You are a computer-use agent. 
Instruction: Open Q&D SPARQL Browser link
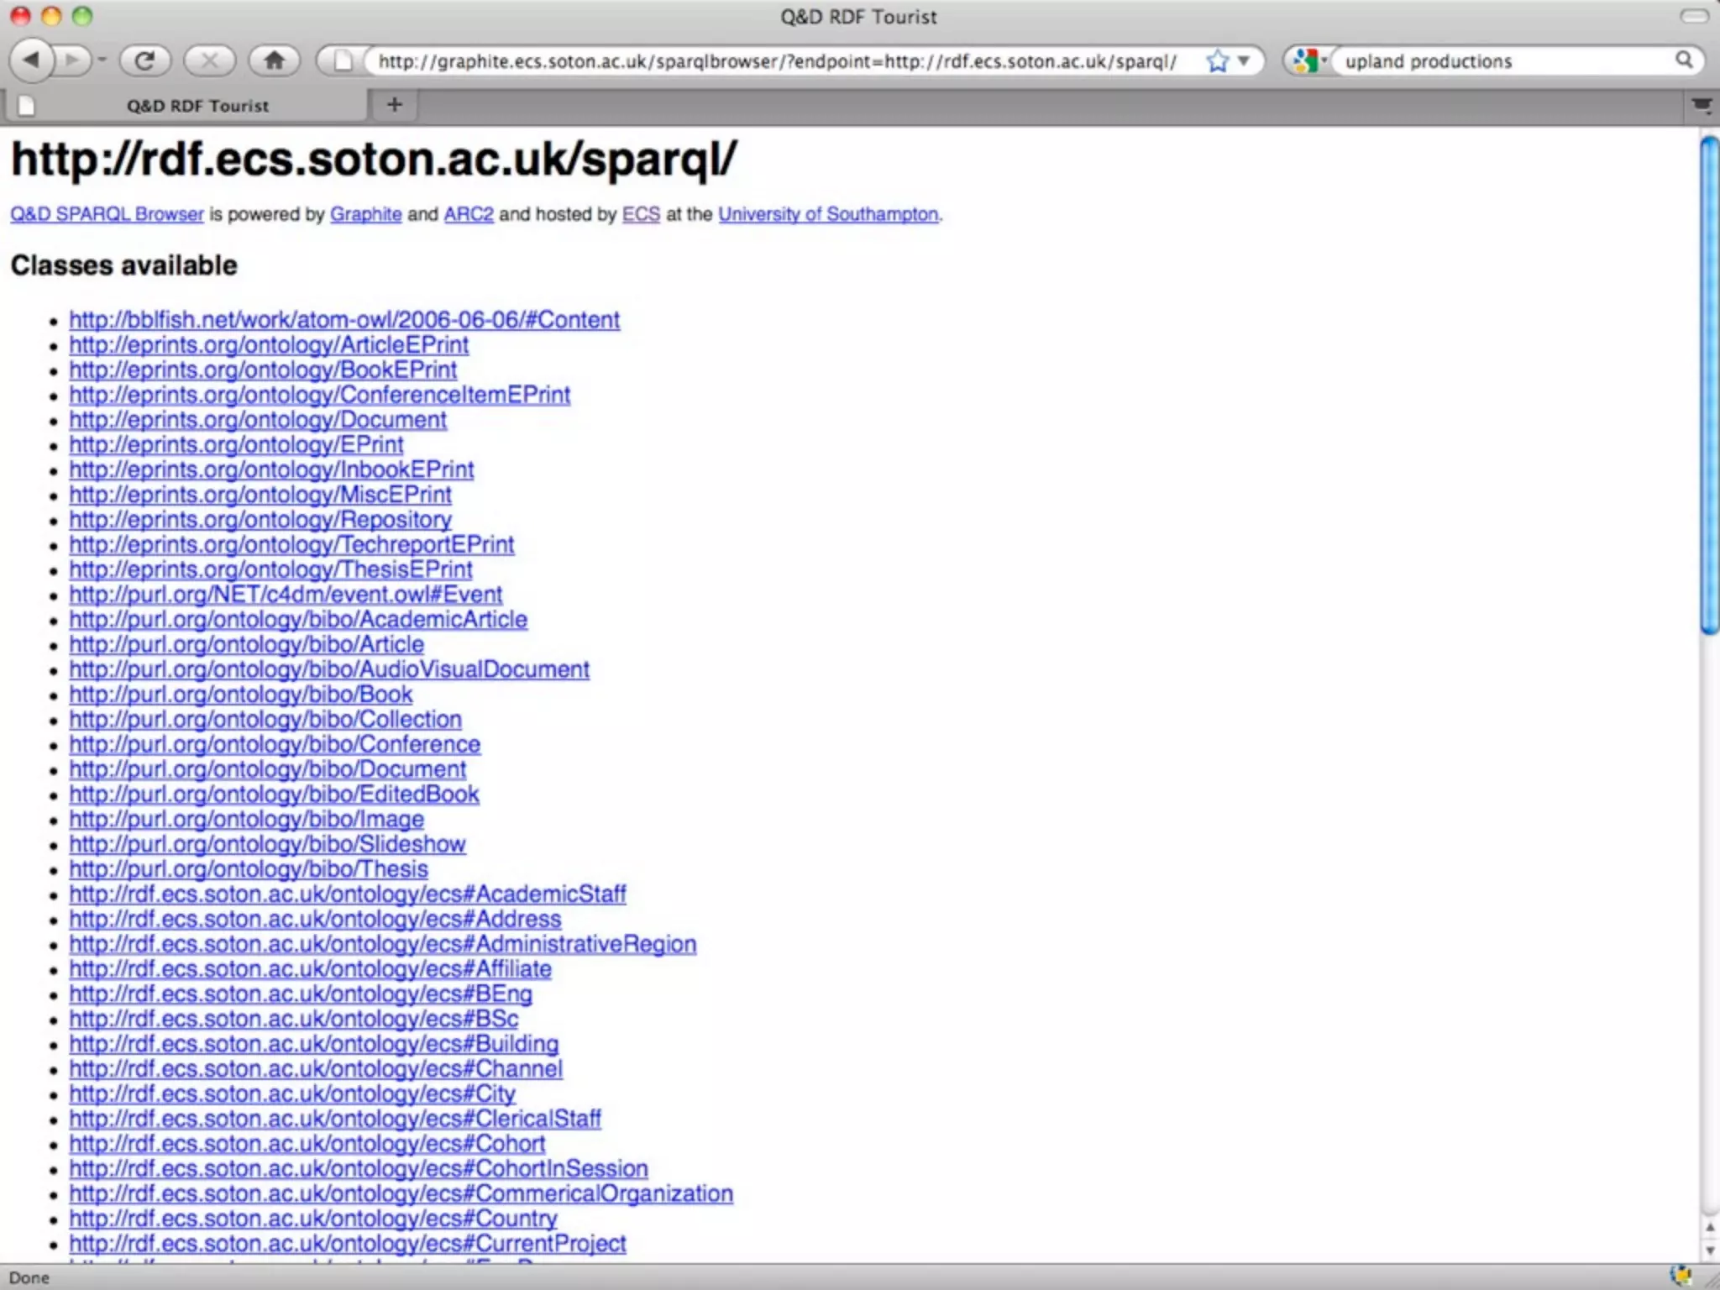(x=107, y=214)
